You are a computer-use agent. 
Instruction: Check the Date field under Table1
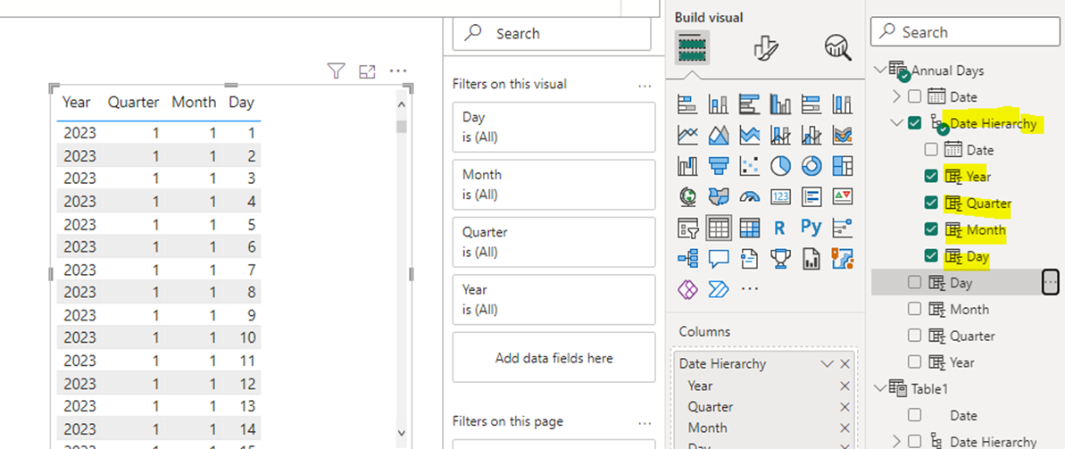914,415
